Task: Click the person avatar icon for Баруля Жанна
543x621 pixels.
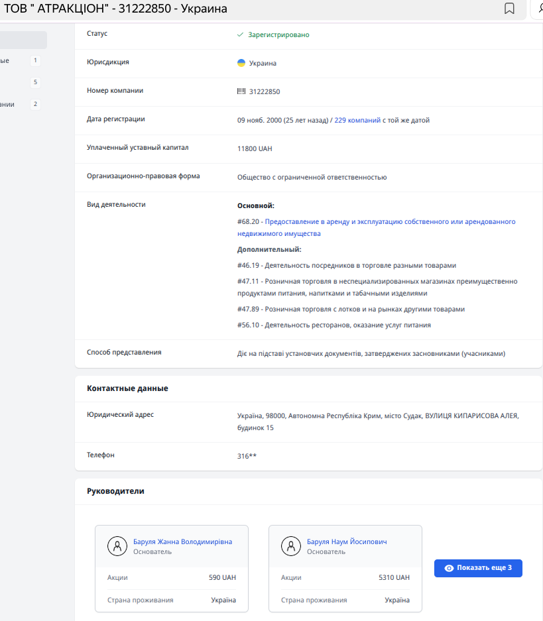Action: 117,546
